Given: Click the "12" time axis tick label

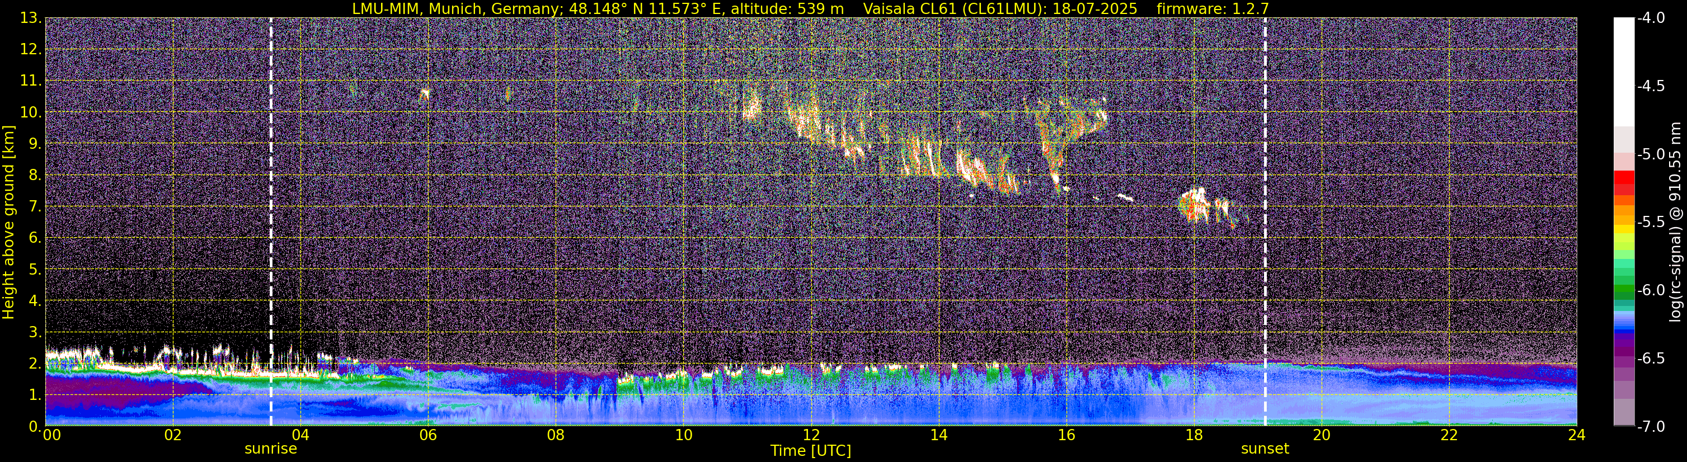Looking at the screenshot, I should tap(811, 435).
